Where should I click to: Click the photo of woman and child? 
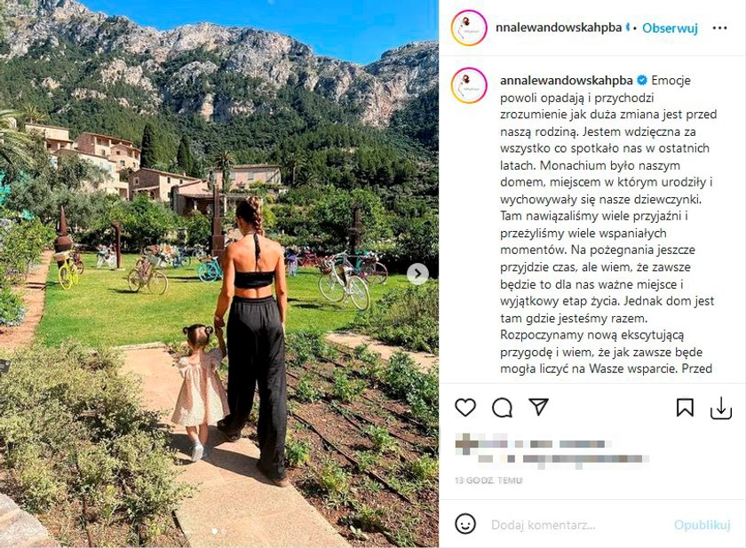[x=219, y=274]
